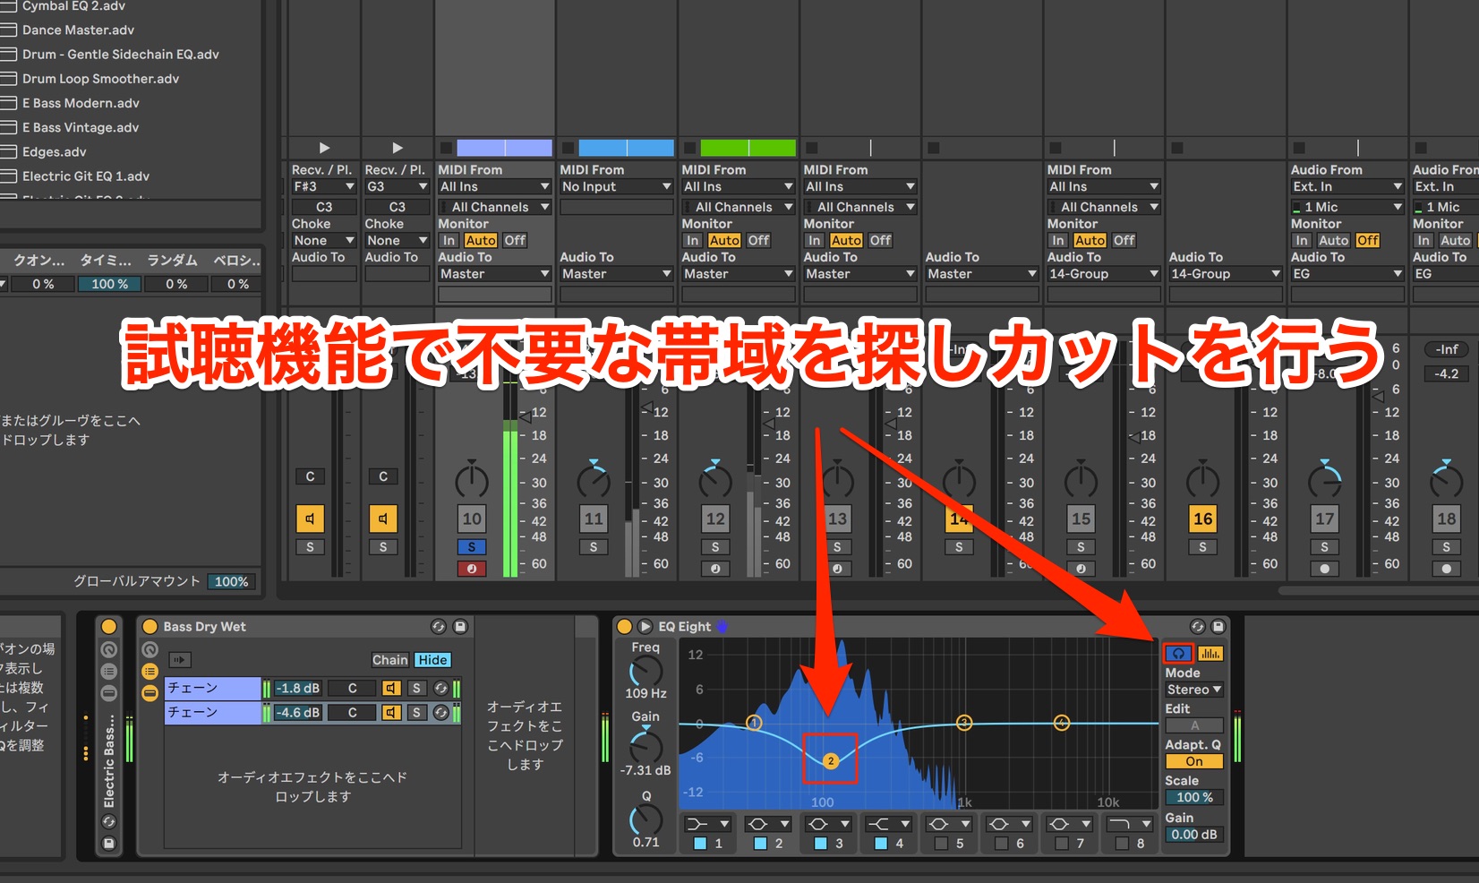Toggle EQ Eight spectrum analyzer display

[x=1210, y=654]
